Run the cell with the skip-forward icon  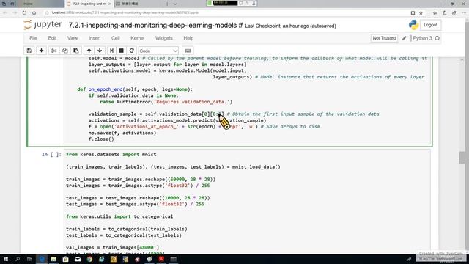click(x=111, y=51)
